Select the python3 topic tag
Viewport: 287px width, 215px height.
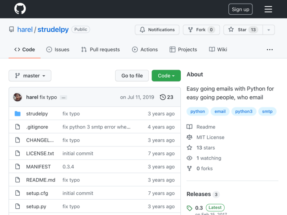coord(244,112)
